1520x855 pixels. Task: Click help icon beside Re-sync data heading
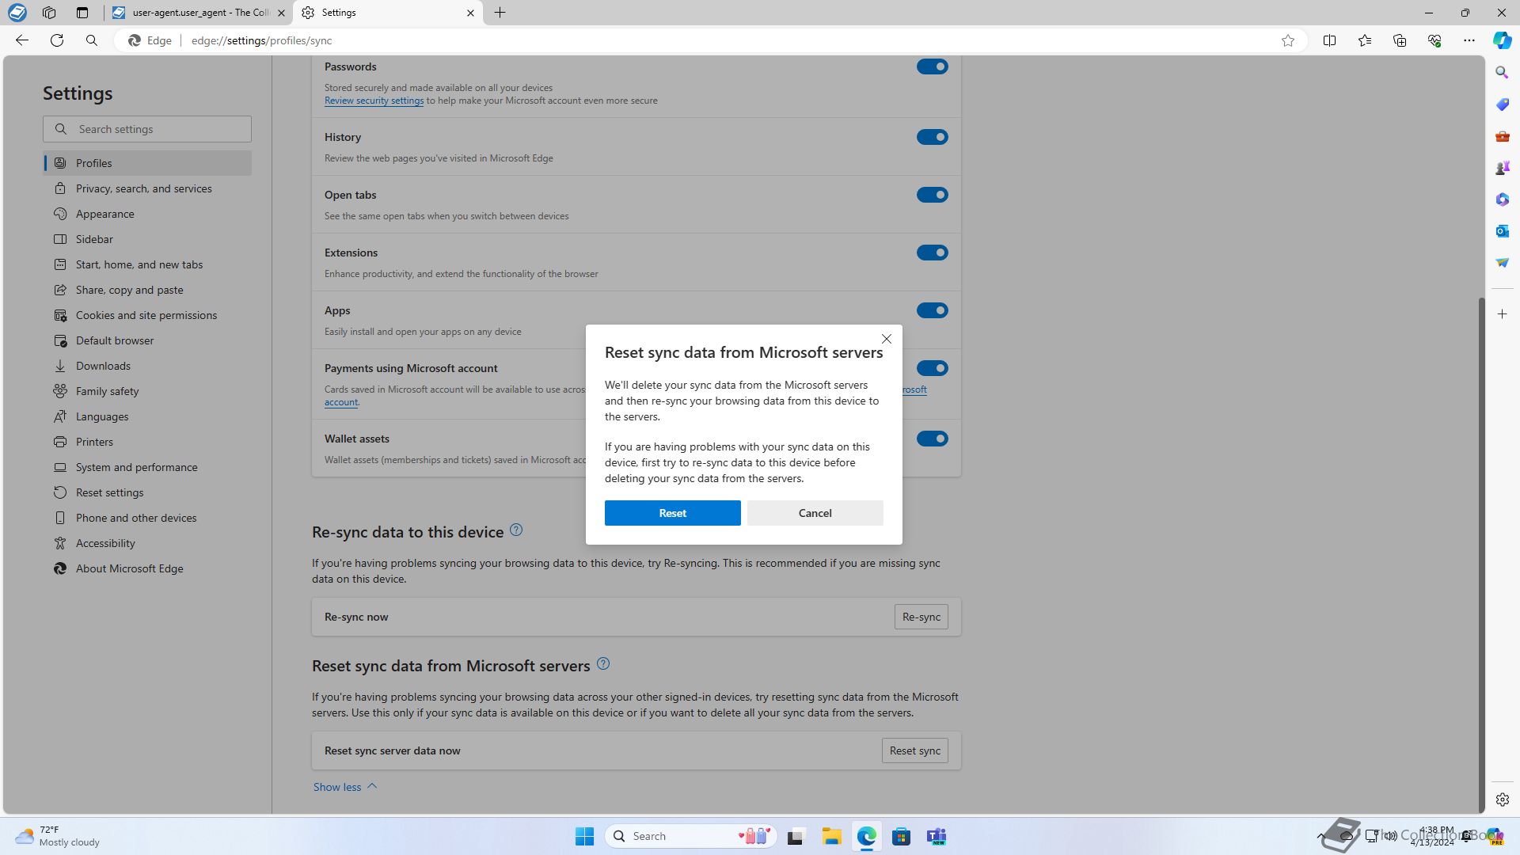516,530
